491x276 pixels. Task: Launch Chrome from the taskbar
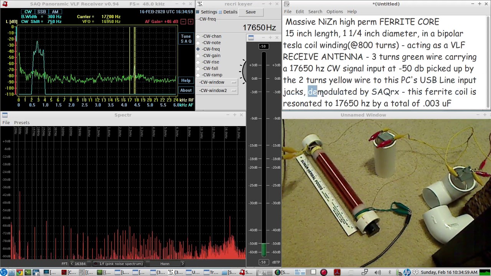[20, 273]
